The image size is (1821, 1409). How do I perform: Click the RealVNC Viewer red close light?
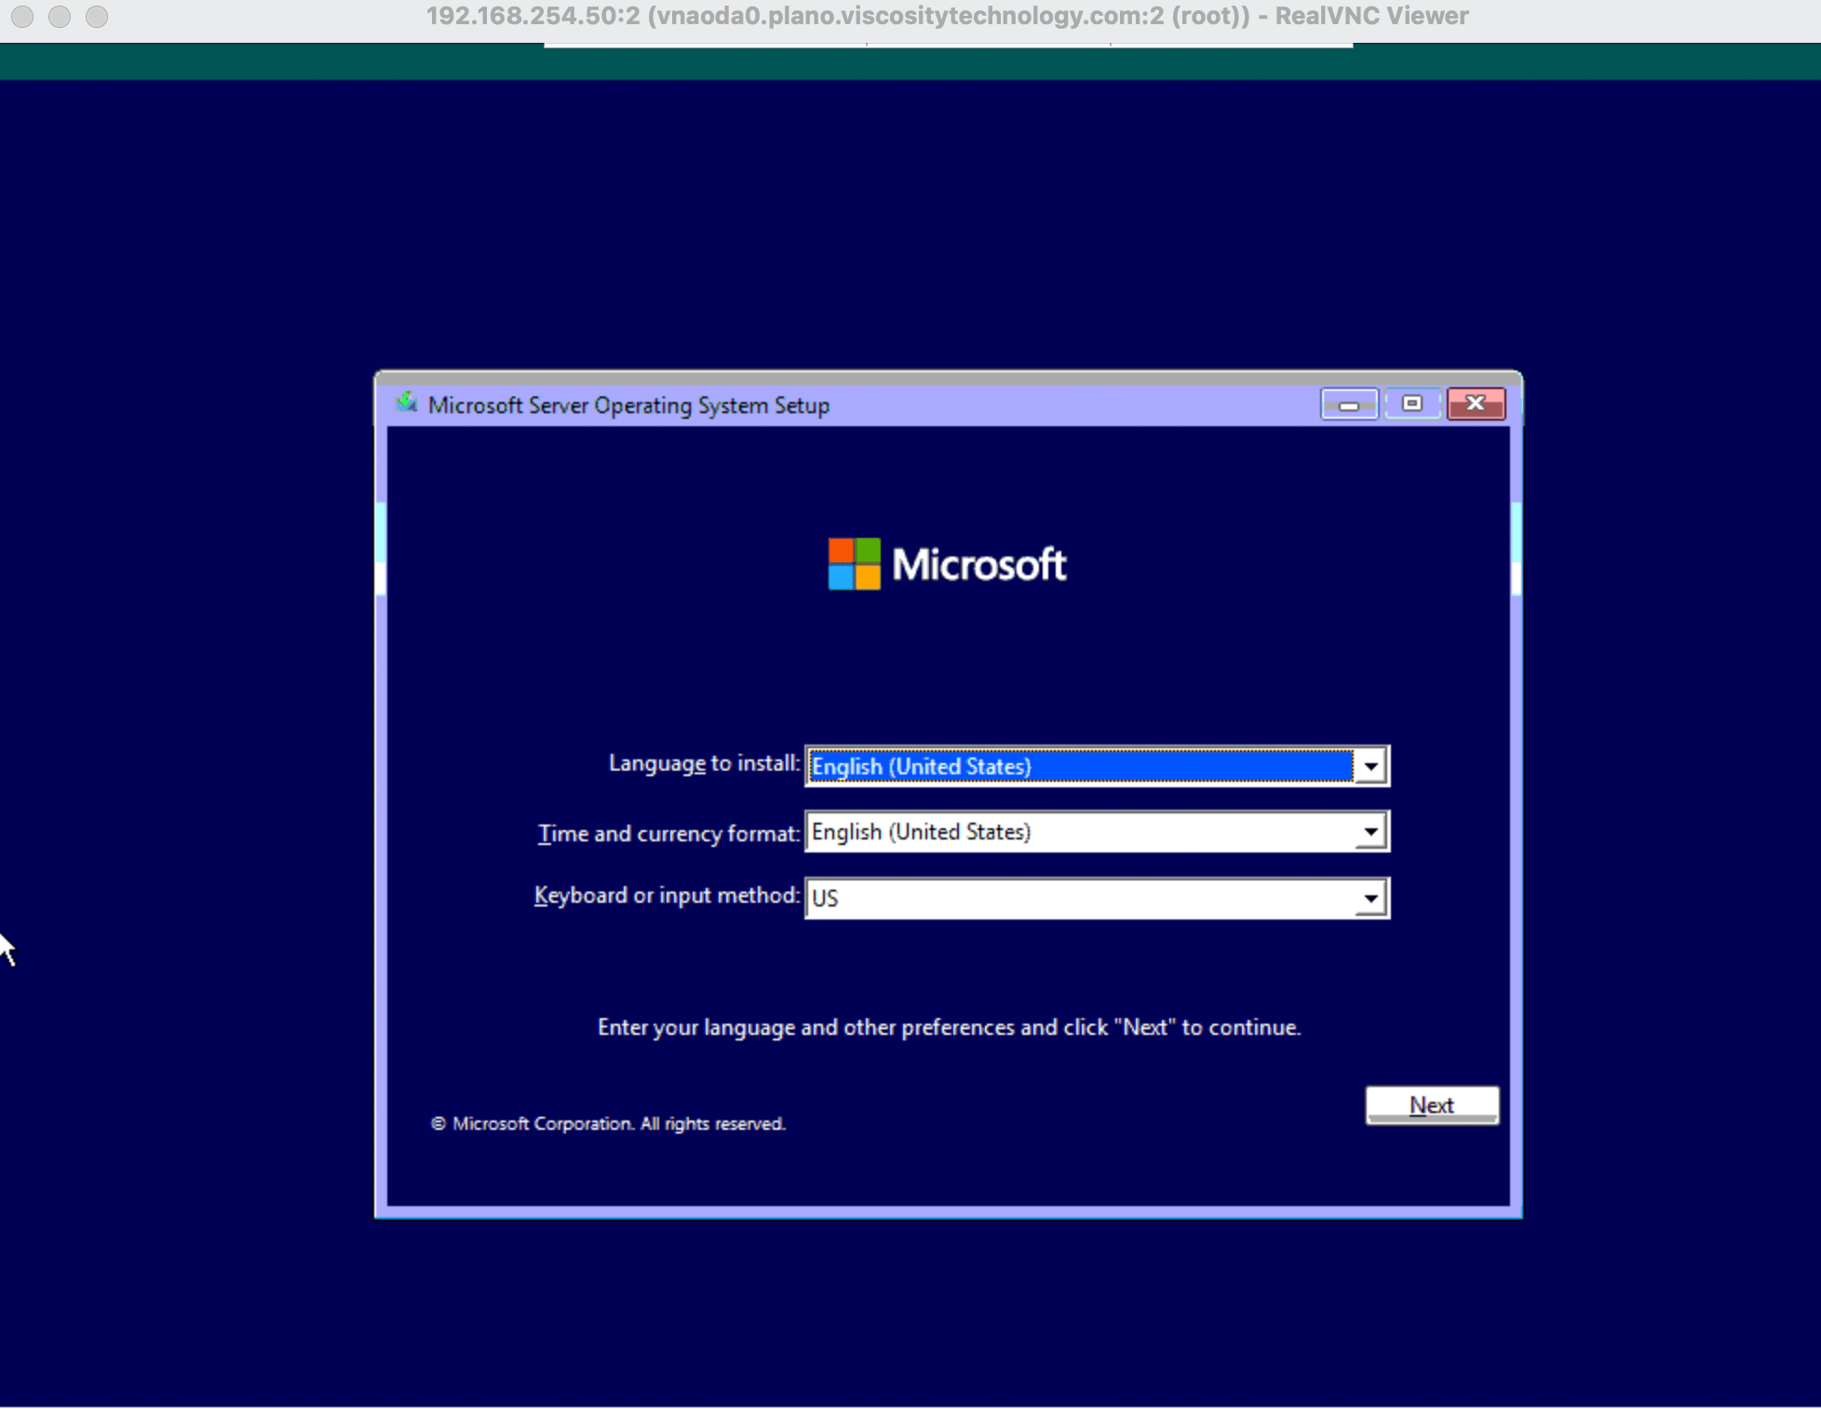(x=22, y=17)
